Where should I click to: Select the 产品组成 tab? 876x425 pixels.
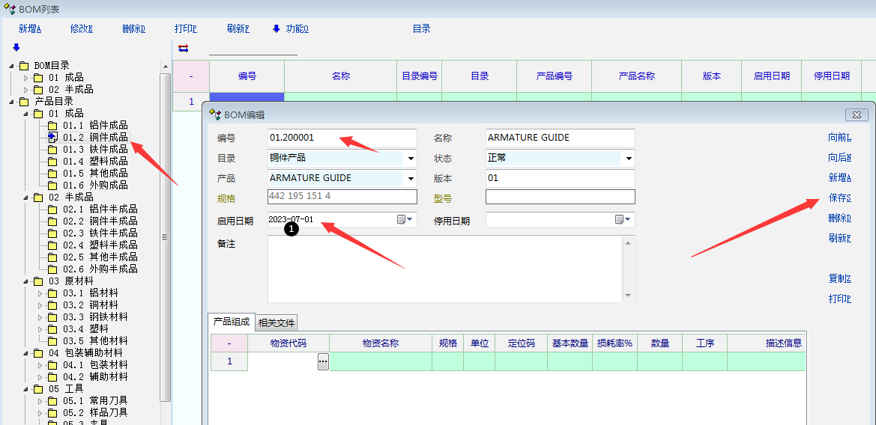tap(232, 322)
